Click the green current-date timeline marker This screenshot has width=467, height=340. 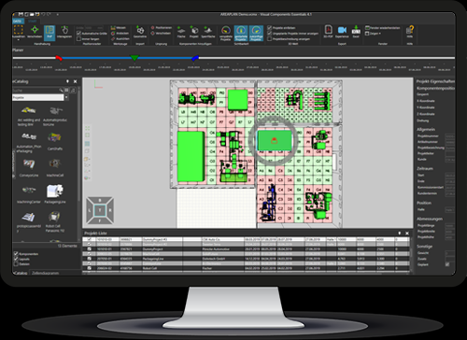tap(134, 58)
